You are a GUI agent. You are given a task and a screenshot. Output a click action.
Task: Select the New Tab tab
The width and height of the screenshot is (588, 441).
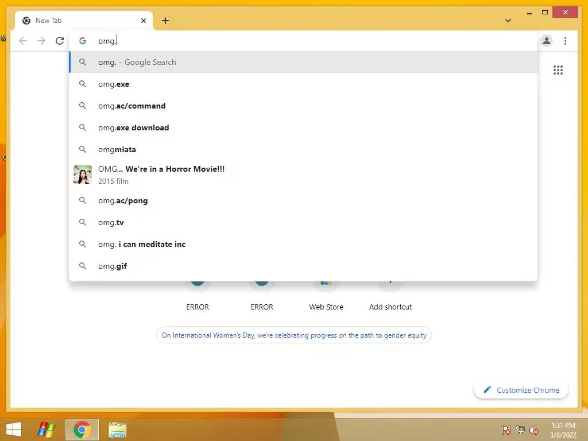pos(84,21)
